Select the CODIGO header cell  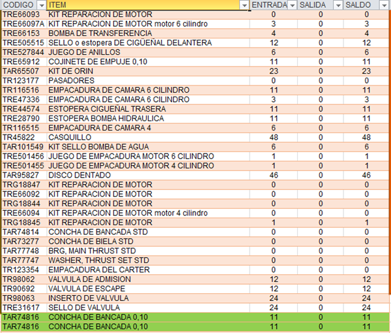(23, 5)
